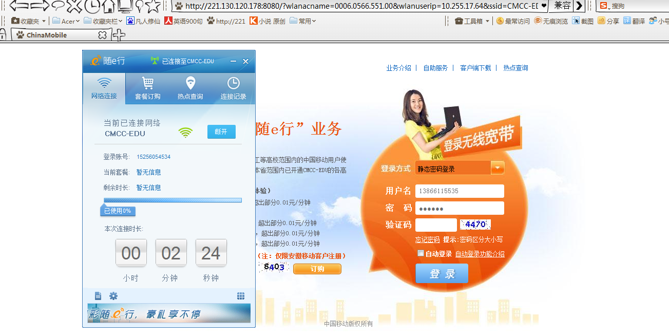
Task: Click the monitor icon in browser toolbar
Action: 124,6
